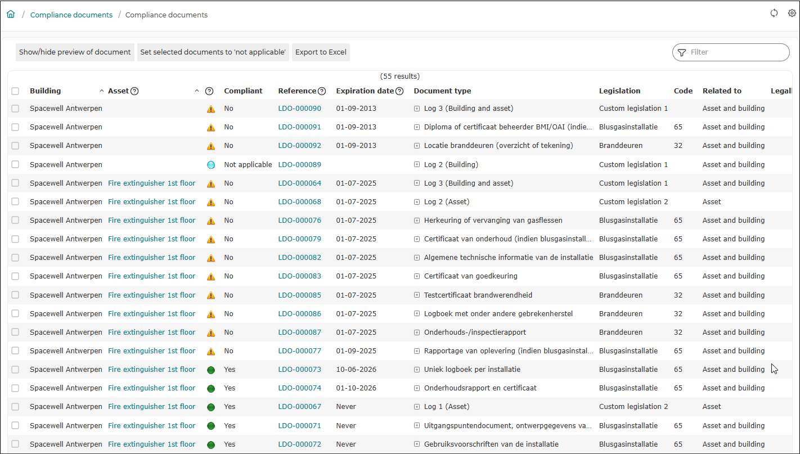Open Compliance documents breadcrumb link

pyautogui.click(x=71, y=15)
